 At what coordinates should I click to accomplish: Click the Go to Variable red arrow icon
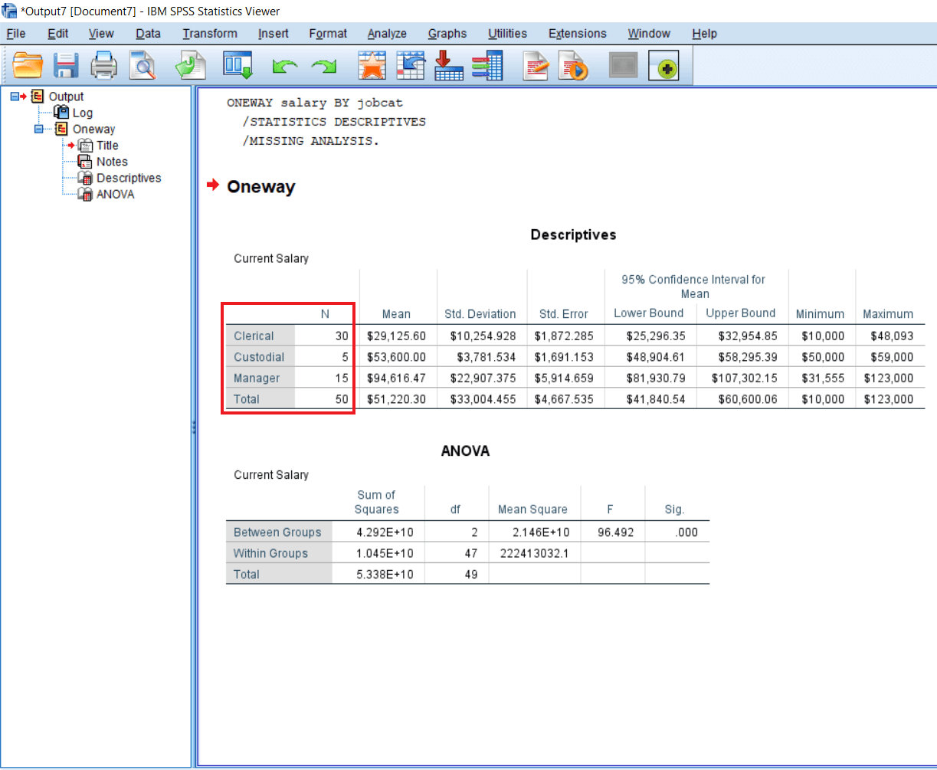[448, 65]
